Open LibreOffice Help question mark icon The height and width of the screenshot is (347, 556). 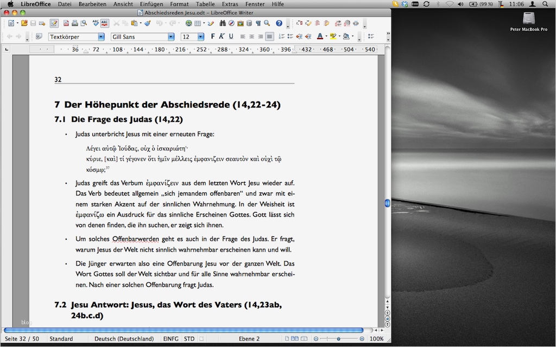click(279, 23)
